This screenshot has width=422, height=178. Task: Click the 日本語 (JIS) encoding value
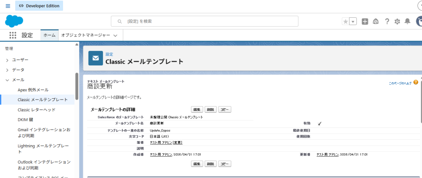(x=159, y=136)
